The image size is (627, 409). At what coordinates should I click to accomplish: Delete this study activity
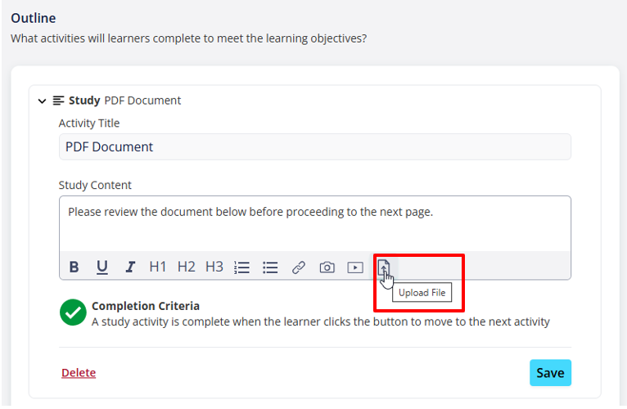point(79,373)
